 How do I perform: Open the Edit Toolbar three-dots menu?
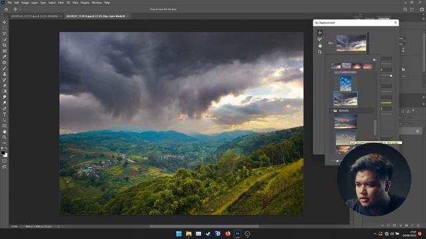[x=5, y=143]
